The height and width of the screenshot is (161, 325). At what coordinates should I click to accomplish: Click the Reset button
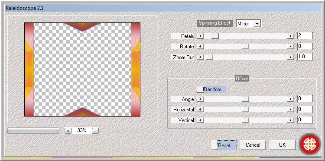pyautogui.click(x=224, y=145)
